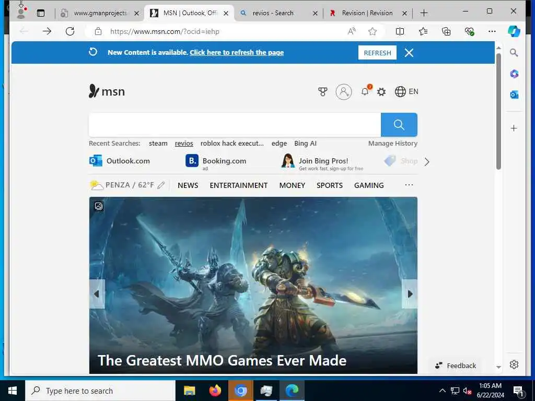Click the blue MSN search button
This screenshot has height=401, width=535.
[399, 125]
